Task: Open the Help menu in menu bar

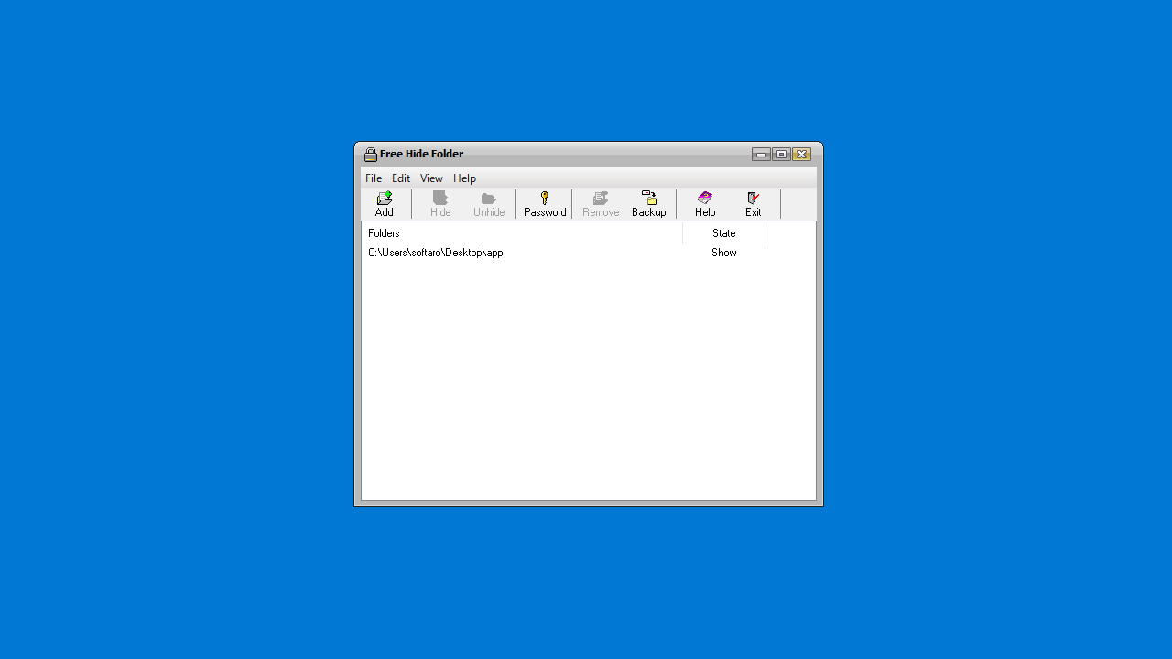Action: click(x=464, y=178)
